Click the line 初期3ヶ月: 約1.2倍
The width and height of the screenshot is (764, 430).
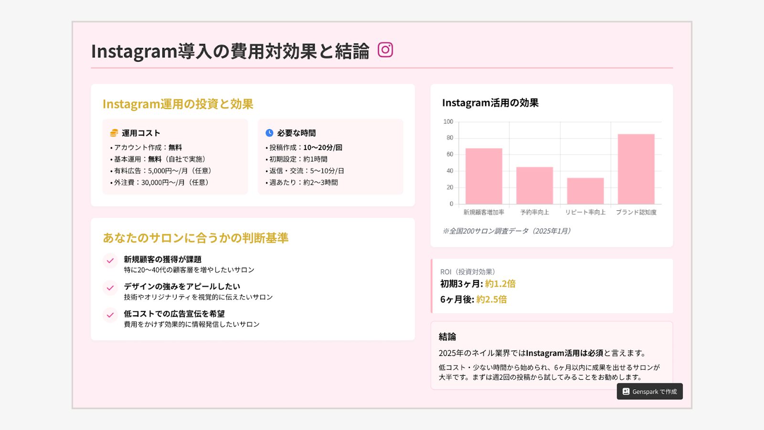tap(478, 284)
